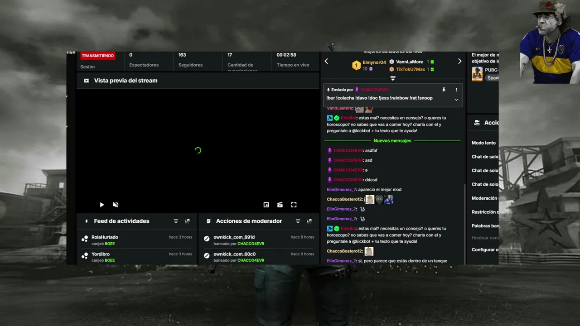Toggle the Modo lento option

pyautogui.click(x=483, y=143)
